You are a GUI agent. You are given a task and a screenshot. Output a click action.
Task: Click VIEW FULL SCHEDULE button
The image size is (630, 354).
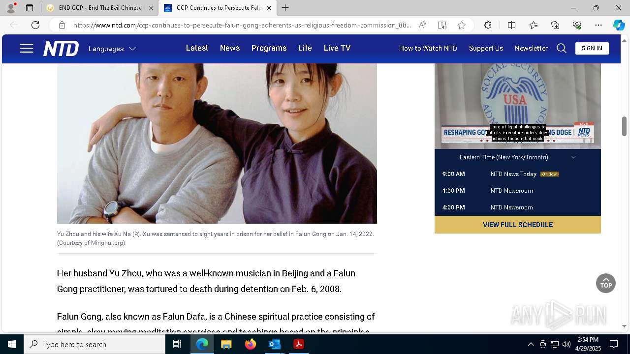pyautogui.click(x=518, y=225)
